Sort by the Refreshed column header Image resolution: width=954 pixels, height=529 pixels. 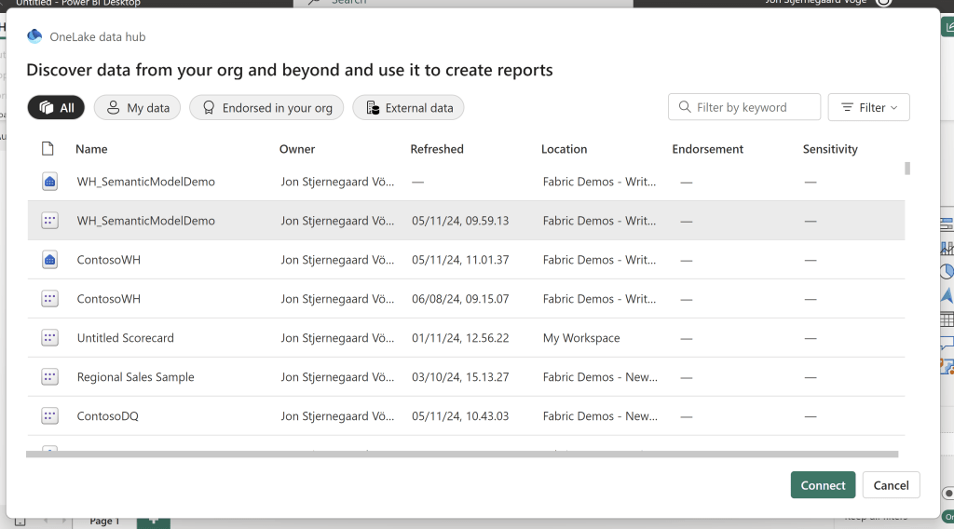[x=437, y=149]
